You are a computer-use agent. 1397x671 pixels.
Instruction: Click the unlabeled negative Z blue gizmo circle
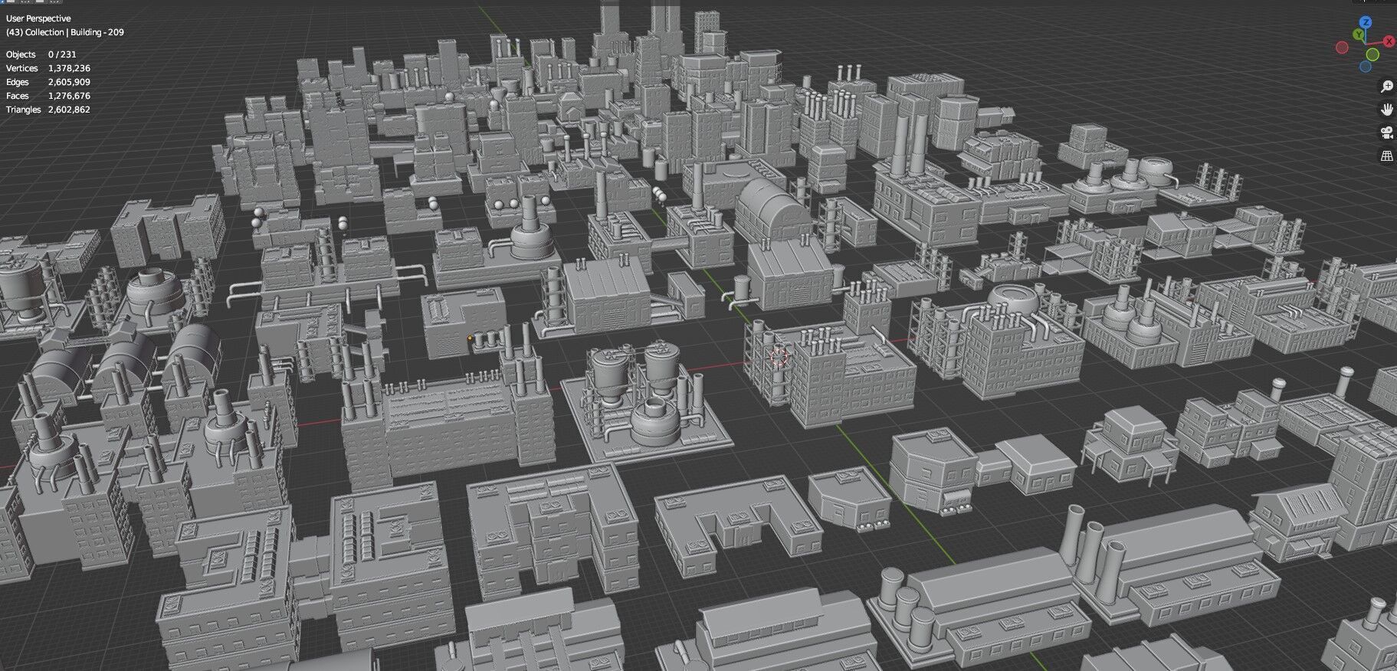pyautogui.click(x=1366, y=67)
